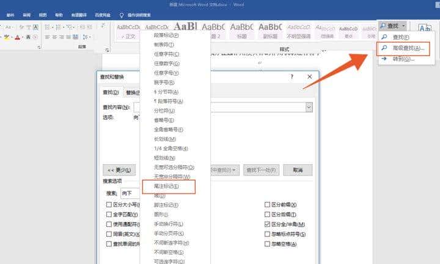The height and width of the screenshot is (264, 440).
Task: Enable the 忽略标点符号(S) checkbox
Action: click(x=267, y=234)
